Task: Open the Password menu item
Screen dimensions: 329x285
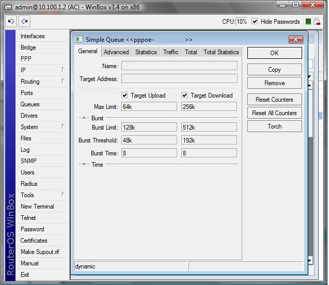Action: tap(42, 229)
